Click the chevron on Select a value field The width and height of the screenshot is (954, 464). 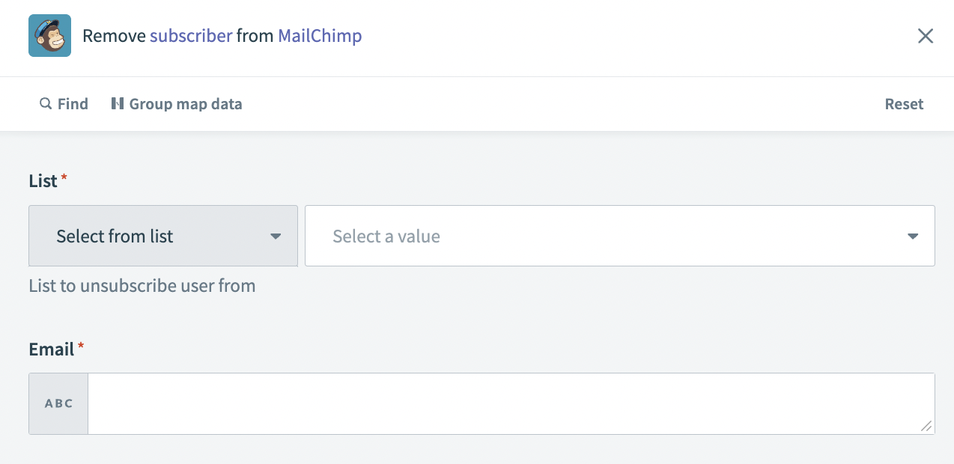[913, 236]
